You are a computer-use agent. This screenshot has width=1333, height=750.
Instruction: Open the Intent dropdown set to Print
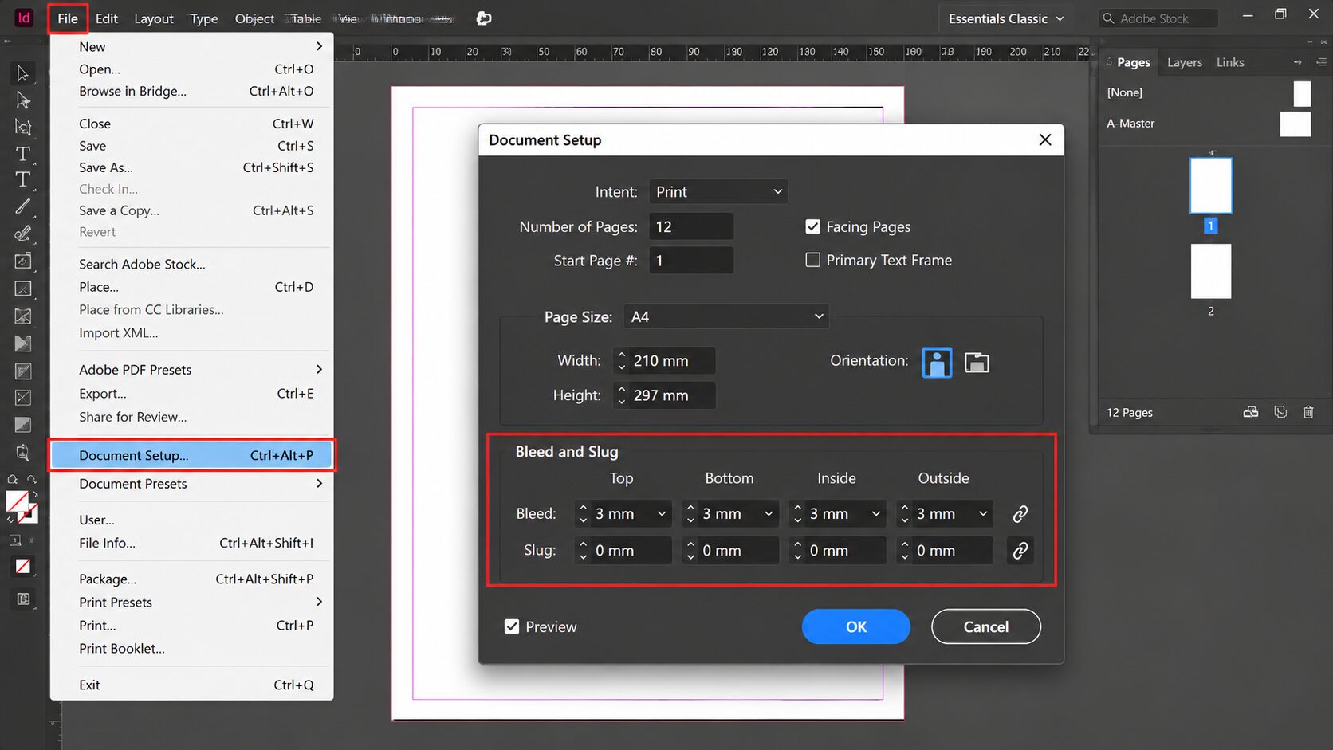click(718, 192)
